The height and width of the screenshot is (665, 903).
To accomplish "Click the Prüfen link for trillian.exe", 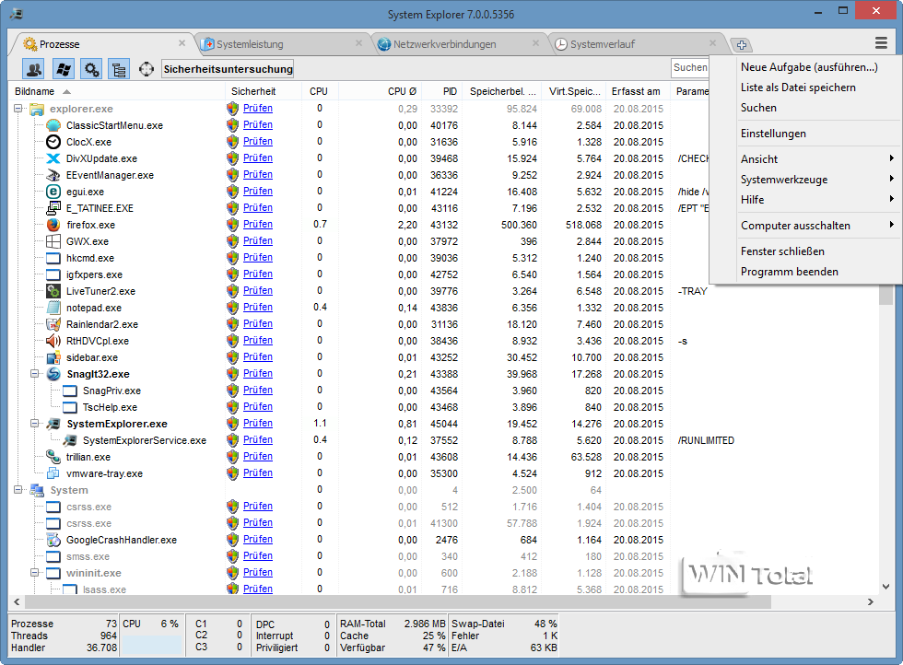I will [x=258, y=457].
